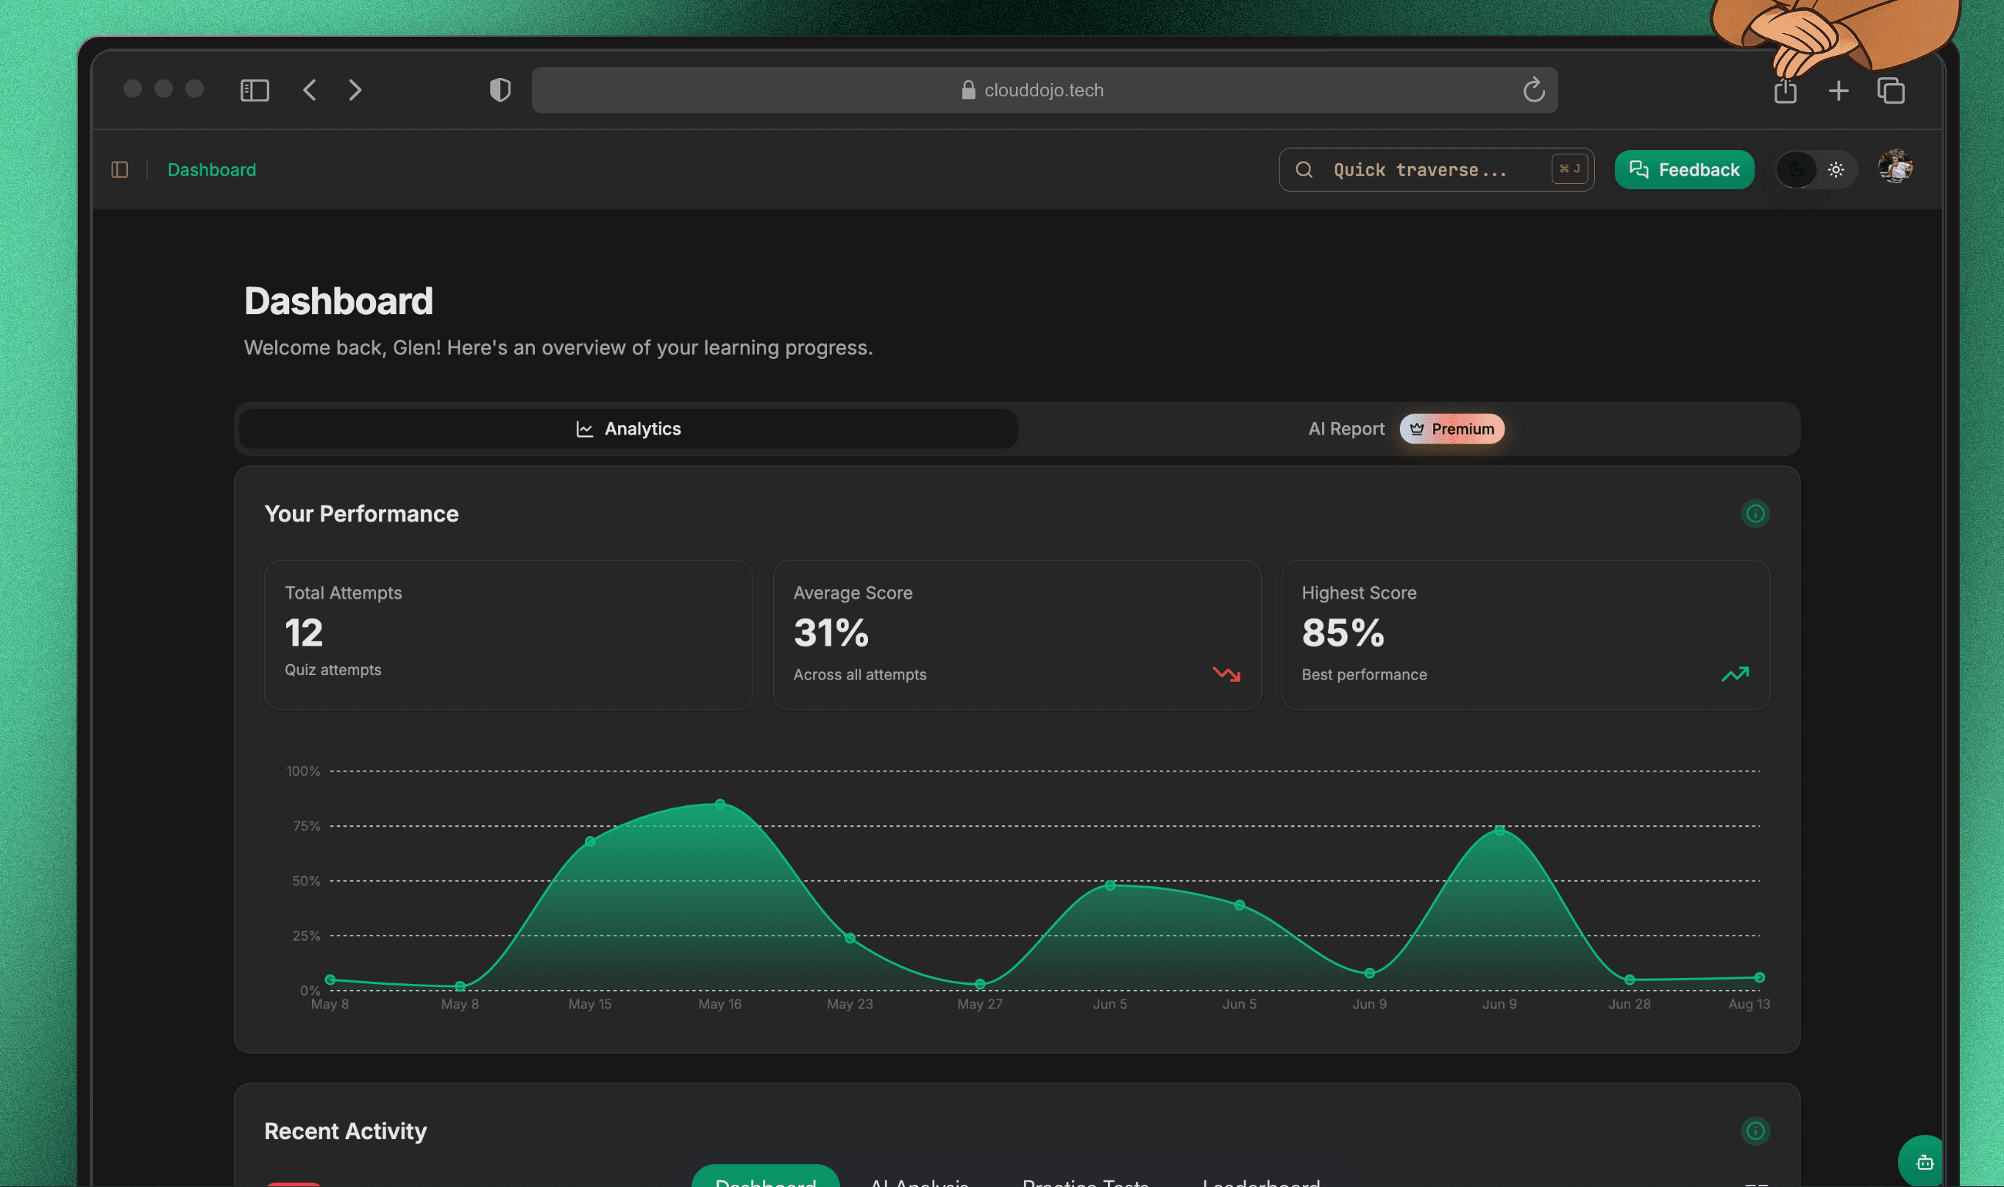Image resolution: width=2004 pixels, height=1187 pixels.
Task: Click the browser forward arrow
Action: [x=355, y=90]
